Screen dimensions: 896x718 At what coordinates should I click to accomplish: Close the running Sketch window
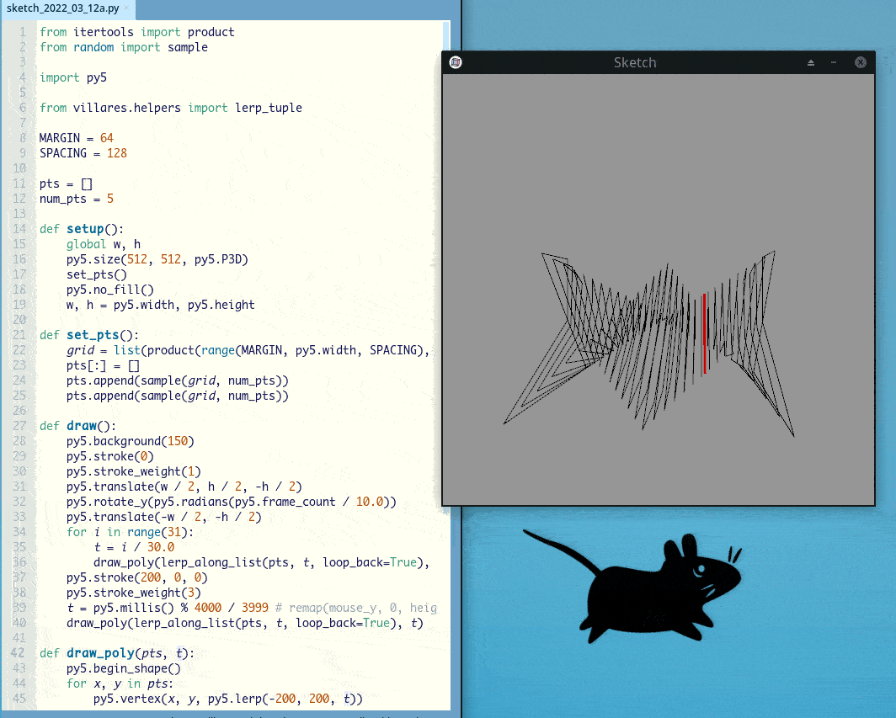pos(860,62)
